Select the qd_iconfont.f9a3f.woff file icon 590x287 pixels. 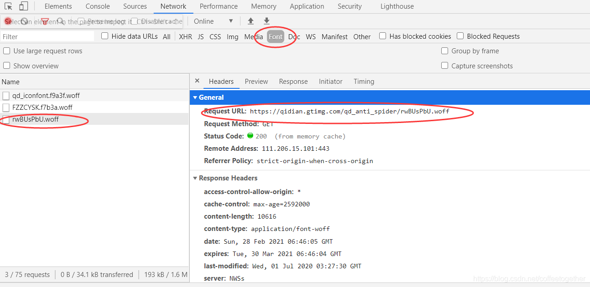tap(6, 96)
